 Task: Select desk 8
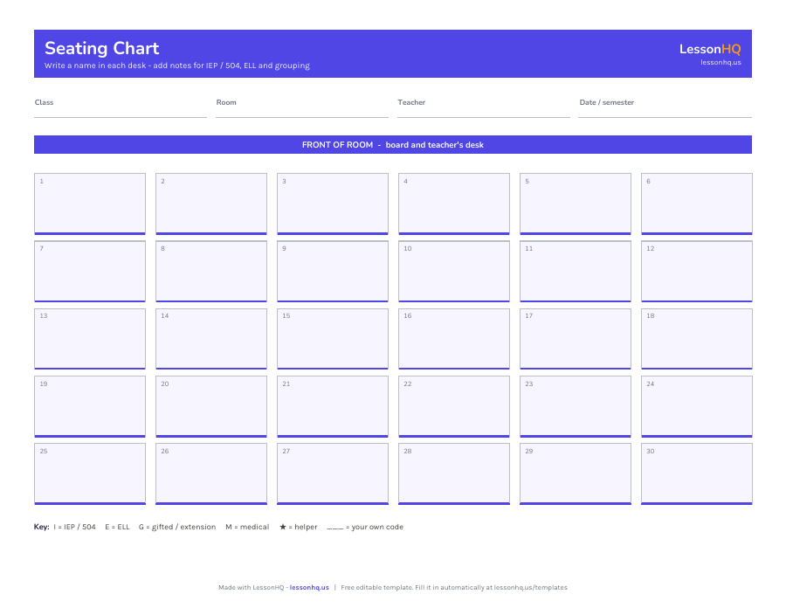(x=211, y=271)
